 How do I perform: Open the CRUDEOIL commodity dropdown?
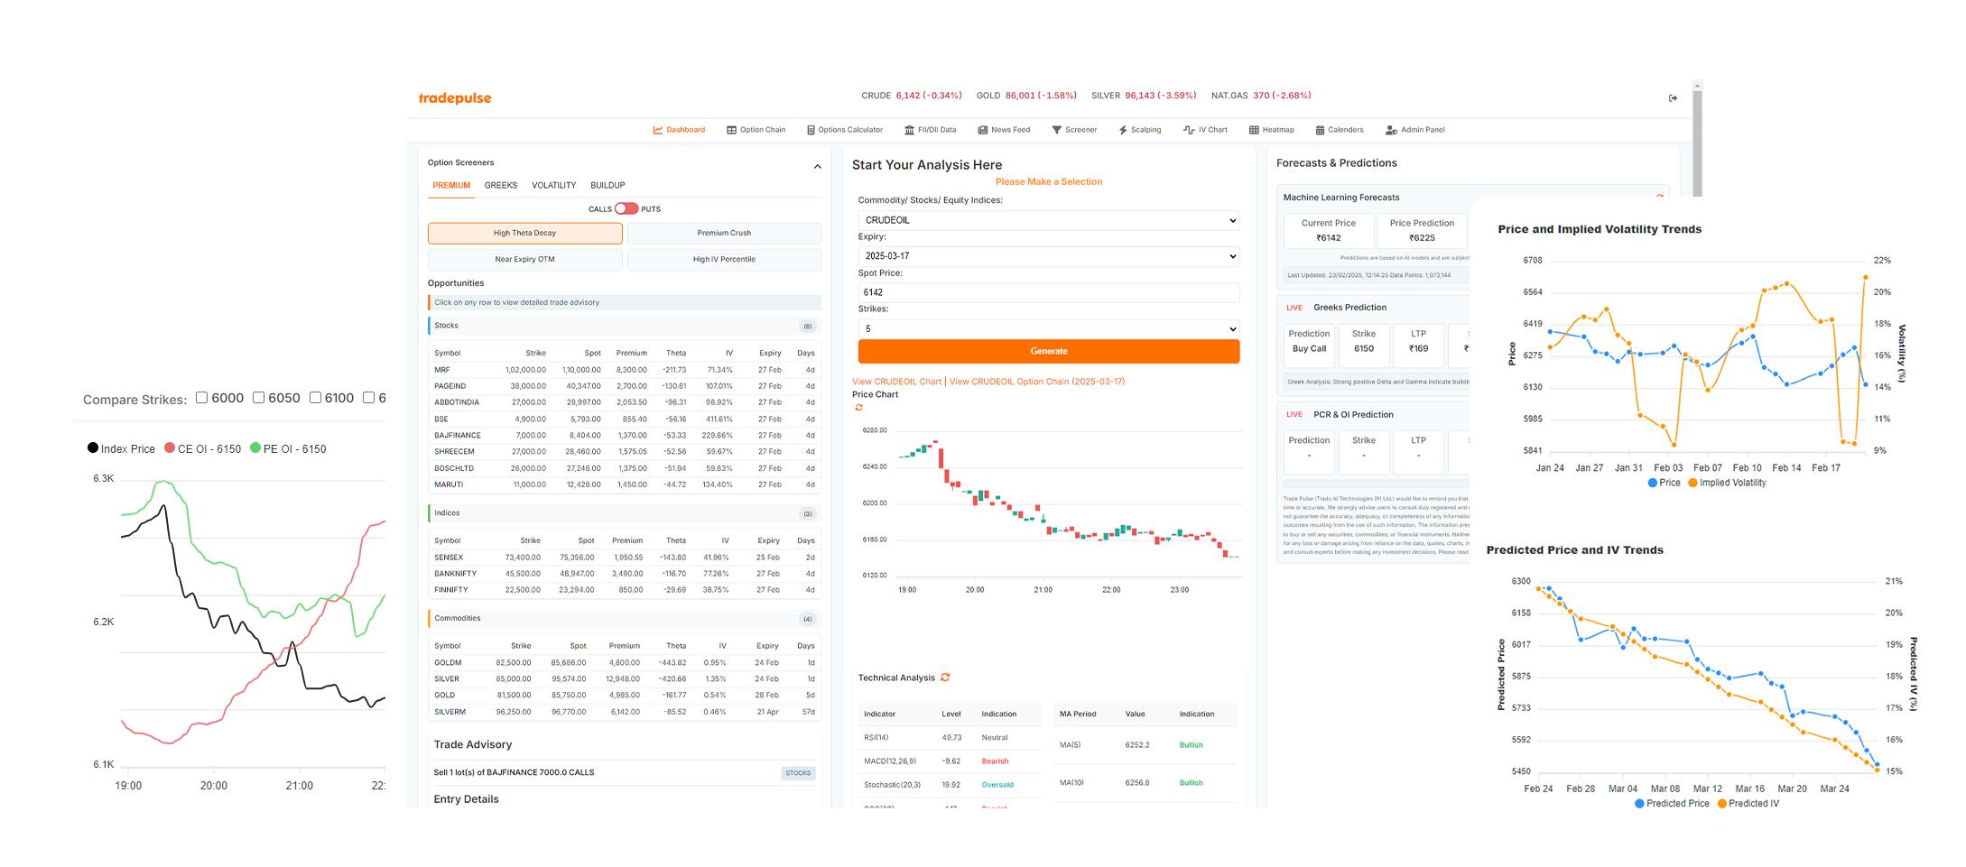(x=1048, y=220)
